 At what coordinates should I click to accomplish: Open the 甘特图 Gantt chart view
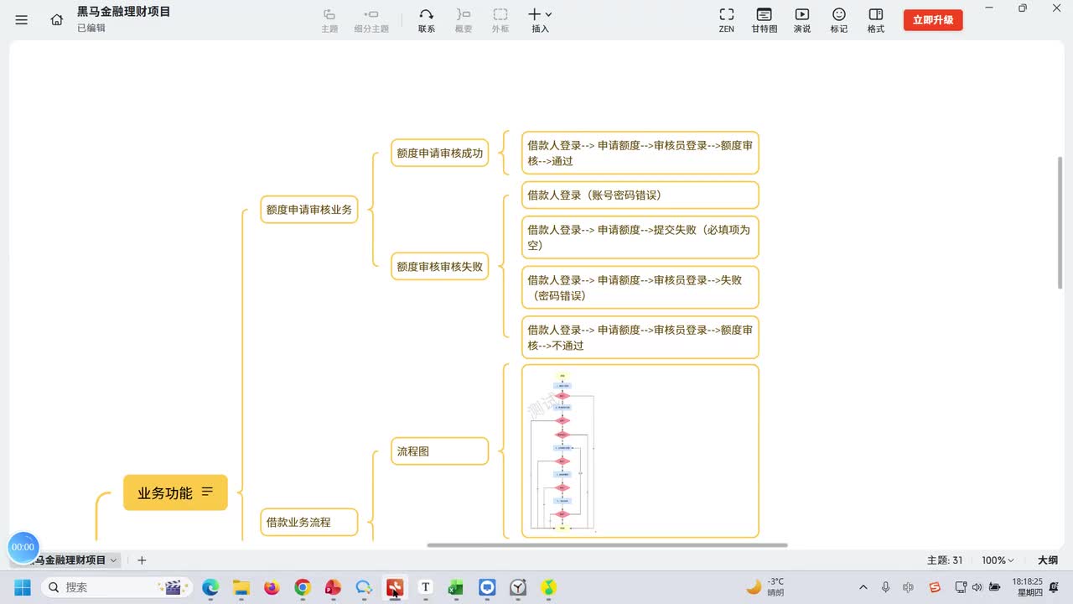coord(765,20)
